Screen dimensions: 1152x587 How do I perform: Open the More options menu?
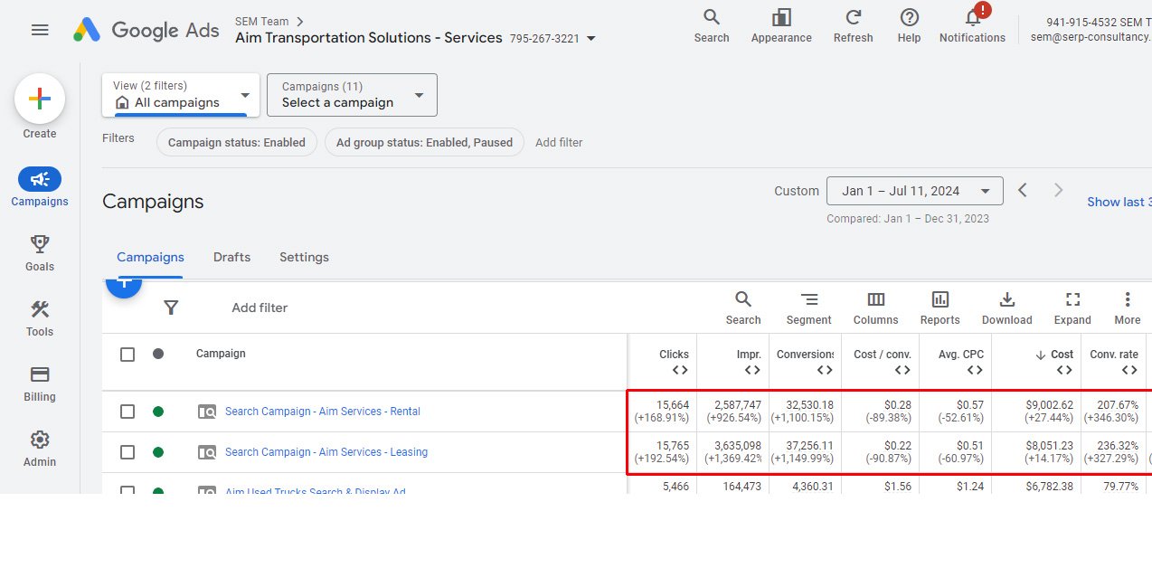tap(1127, 308)
